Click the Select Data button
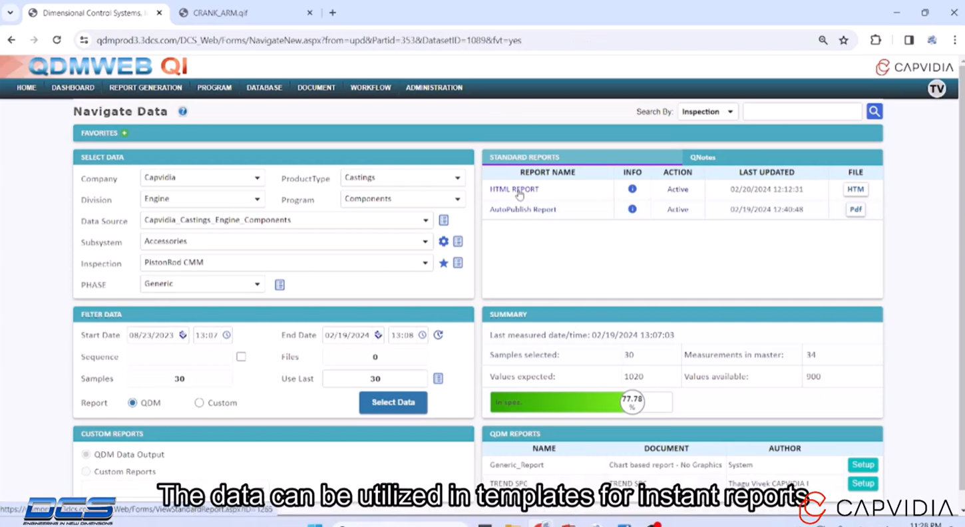Viewport: 965px width, 527px height. [393, 403]
